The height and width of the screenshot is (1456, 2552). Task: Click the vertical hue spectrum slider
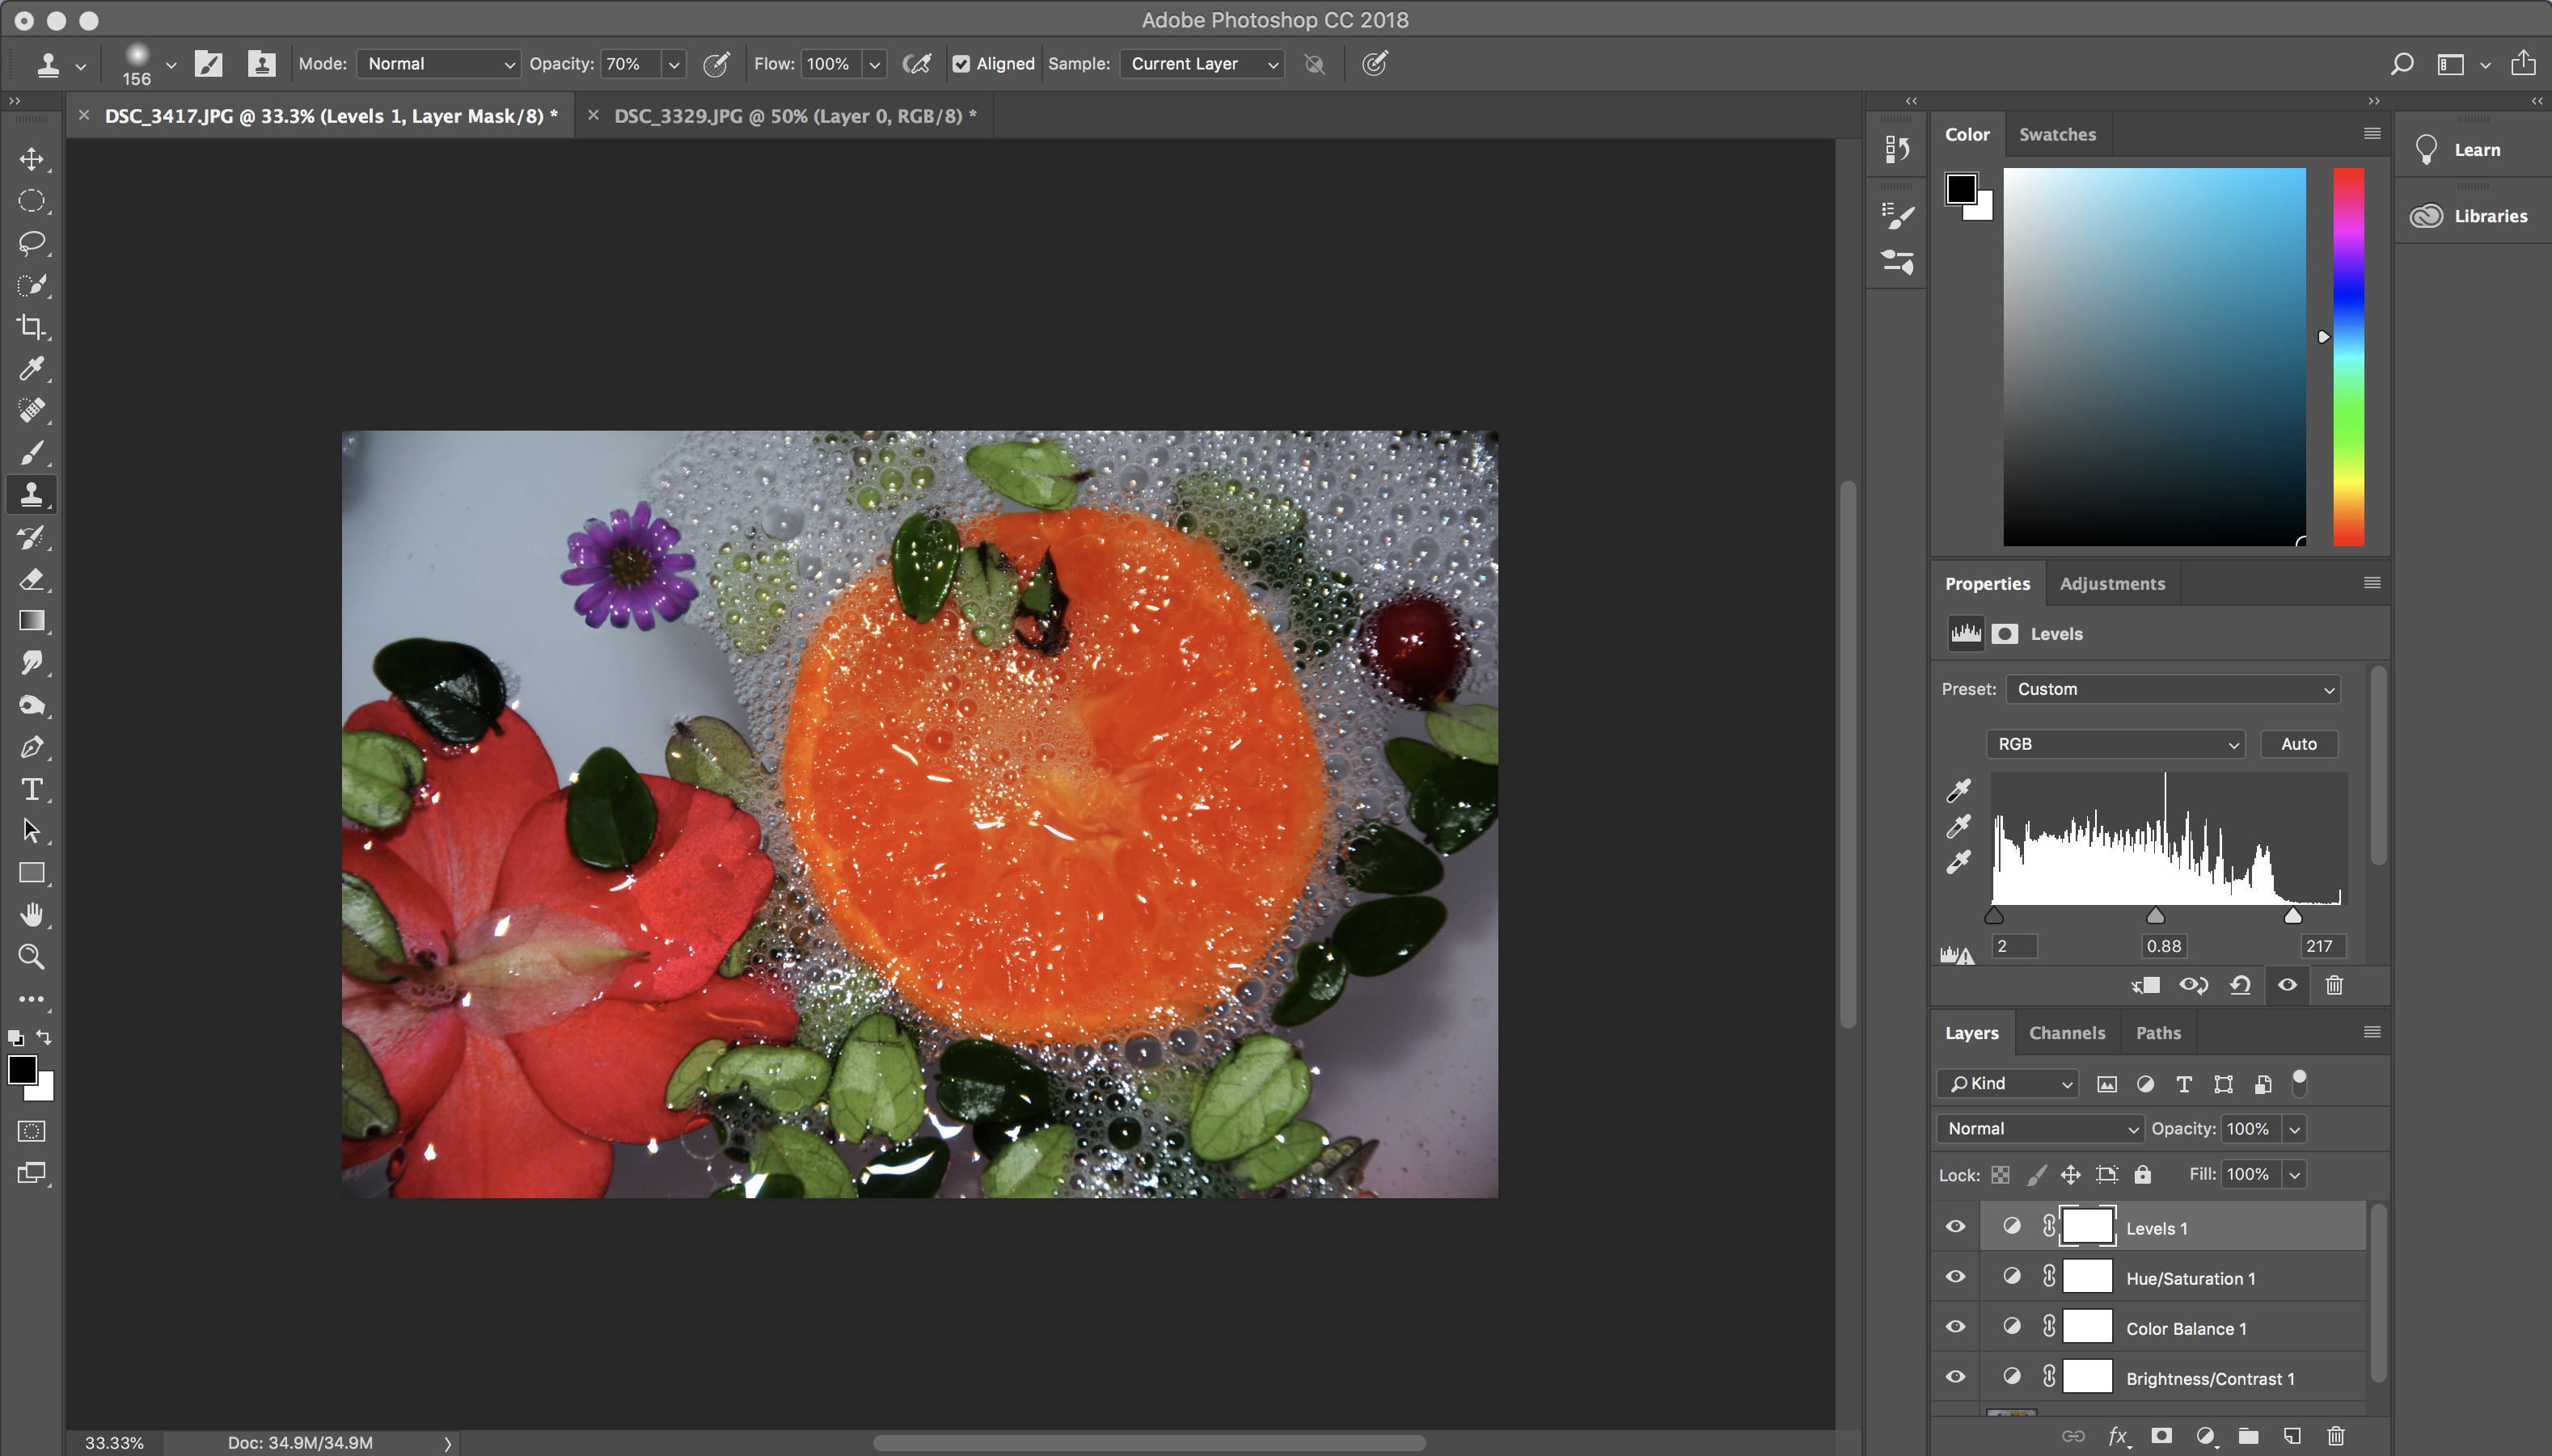[x=2348, y=357]
